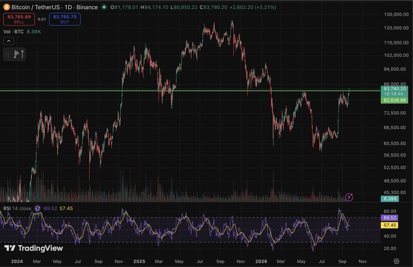The height and width of the screenshot is (267, 413).
Task: Click the 72,500.00 price axis label
Action: [395, 113]
